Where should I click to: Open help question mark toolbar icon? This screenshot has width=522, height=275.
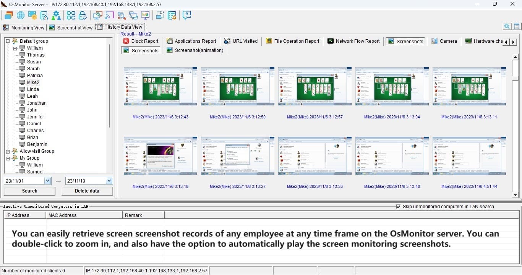click(x=187, y=15)
